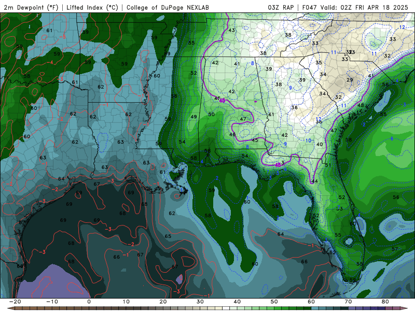
Task: Click the "03Z RAP" model run label
Action: coord(281,7)
